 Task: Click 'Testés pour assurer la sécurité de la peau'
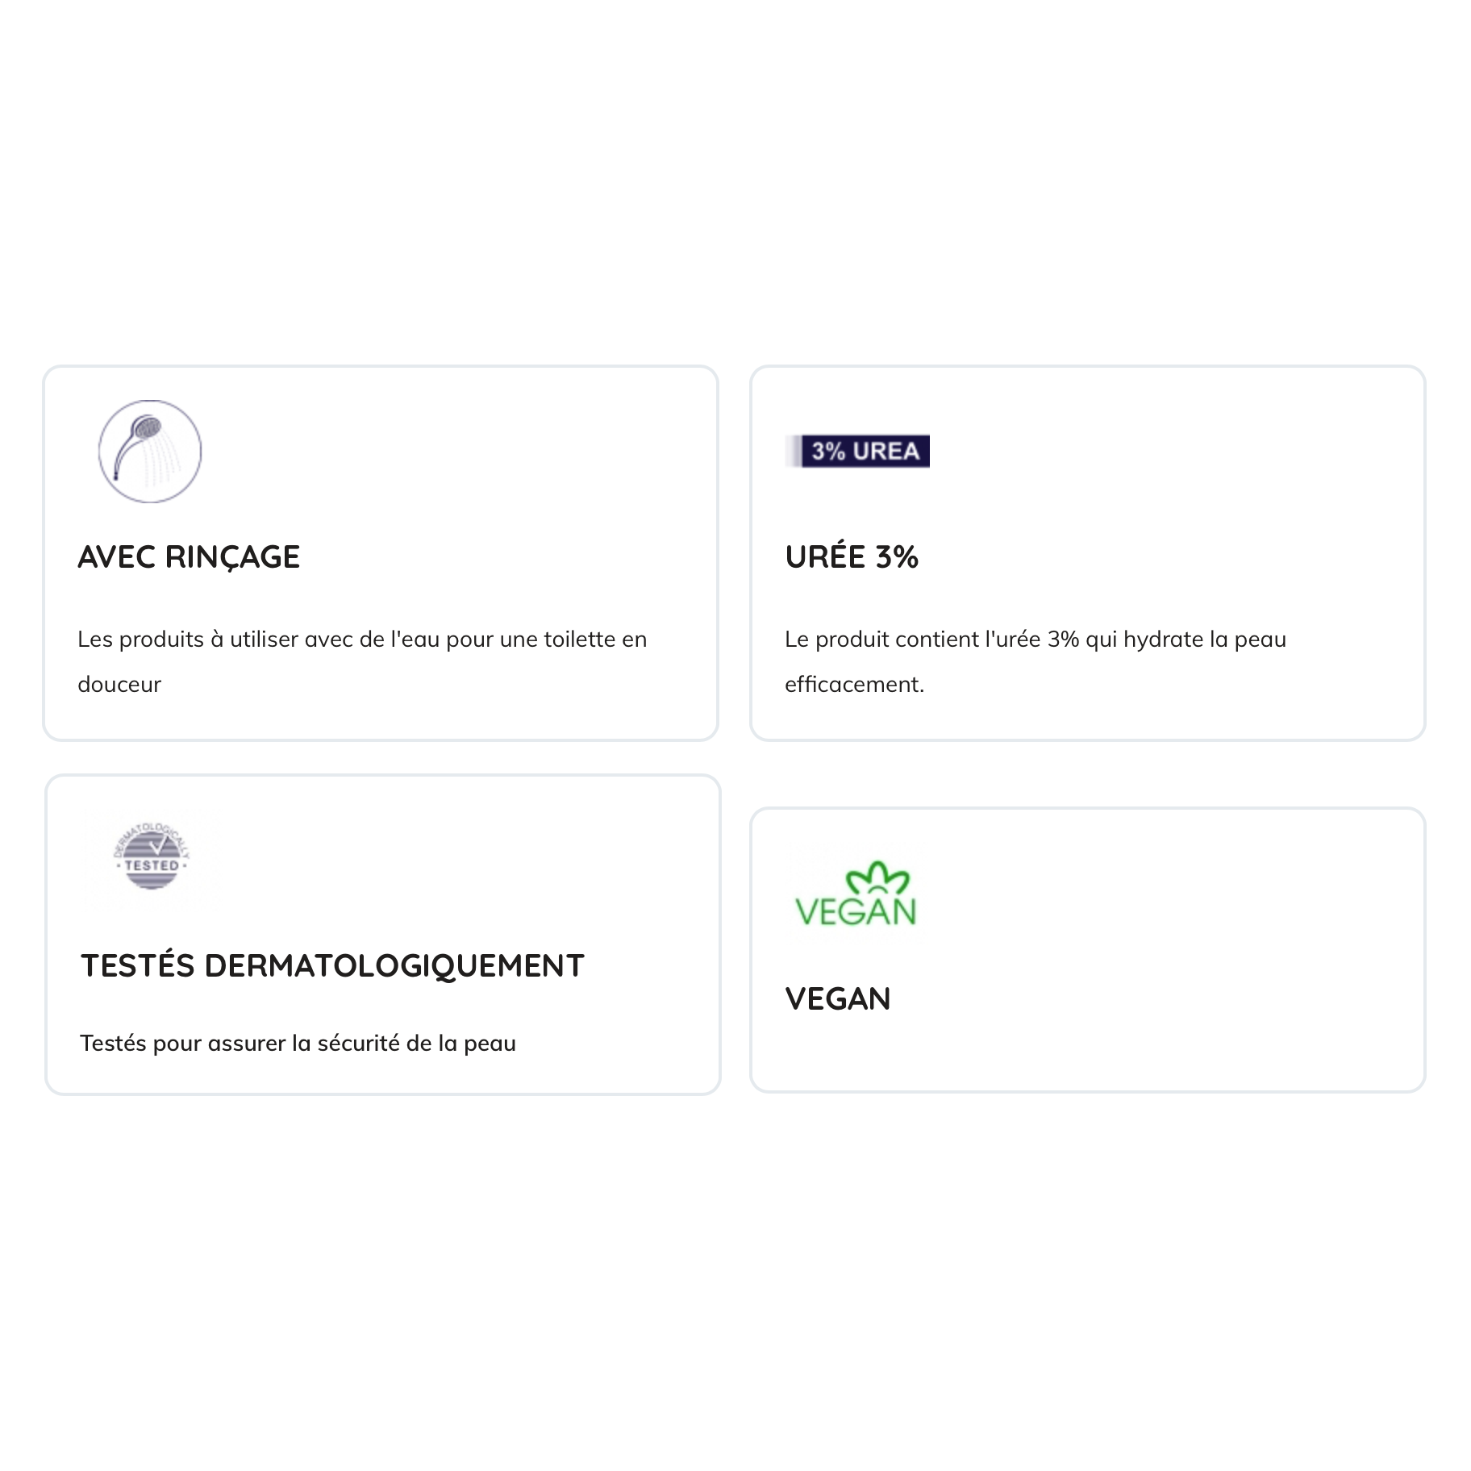click(x=298, y=1044)
